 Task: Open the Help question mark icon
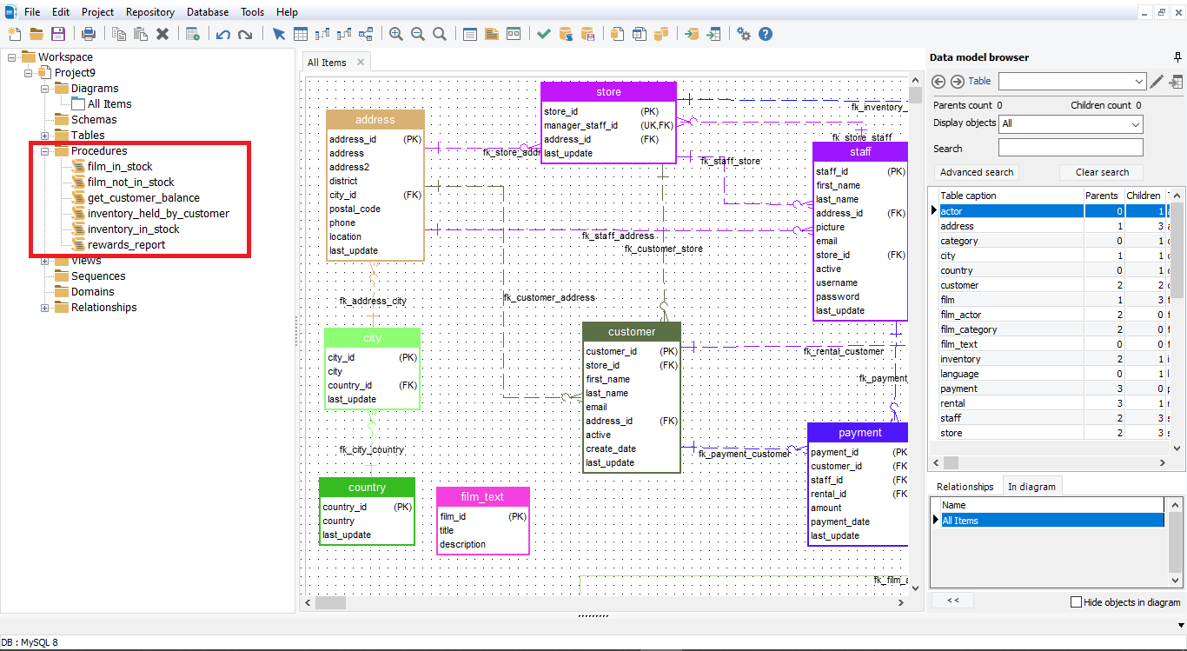coord(766,34)
